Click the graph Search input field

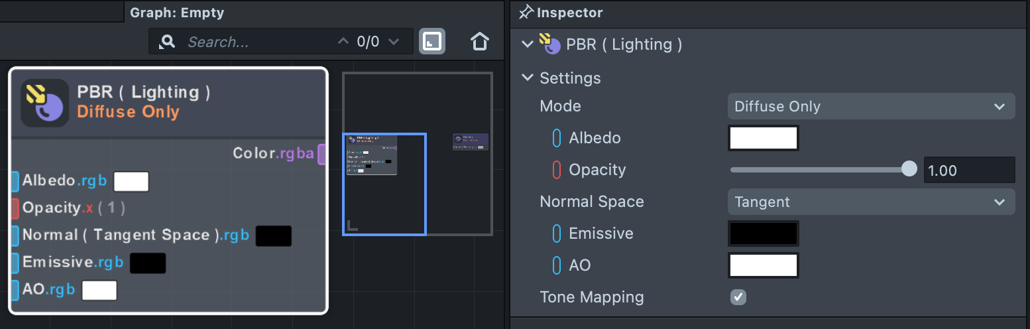258,42
